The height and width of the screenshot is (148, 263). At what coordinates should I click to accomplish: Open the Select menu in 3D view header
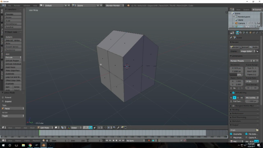18,128
